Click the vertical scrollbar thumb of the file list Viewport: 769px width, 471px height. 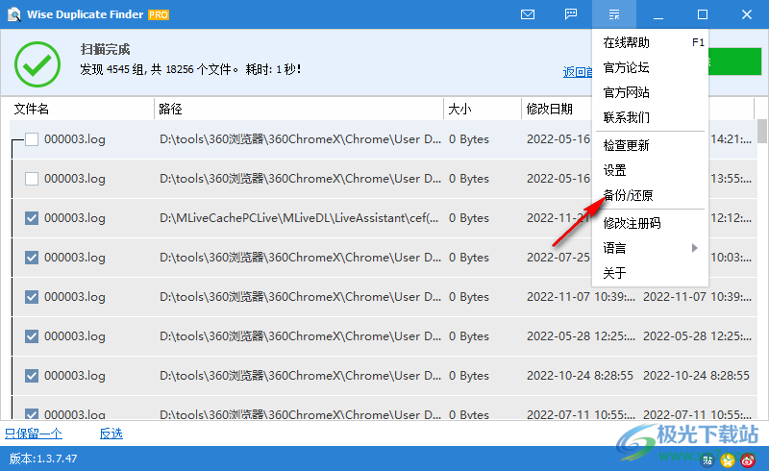point(762,131)
